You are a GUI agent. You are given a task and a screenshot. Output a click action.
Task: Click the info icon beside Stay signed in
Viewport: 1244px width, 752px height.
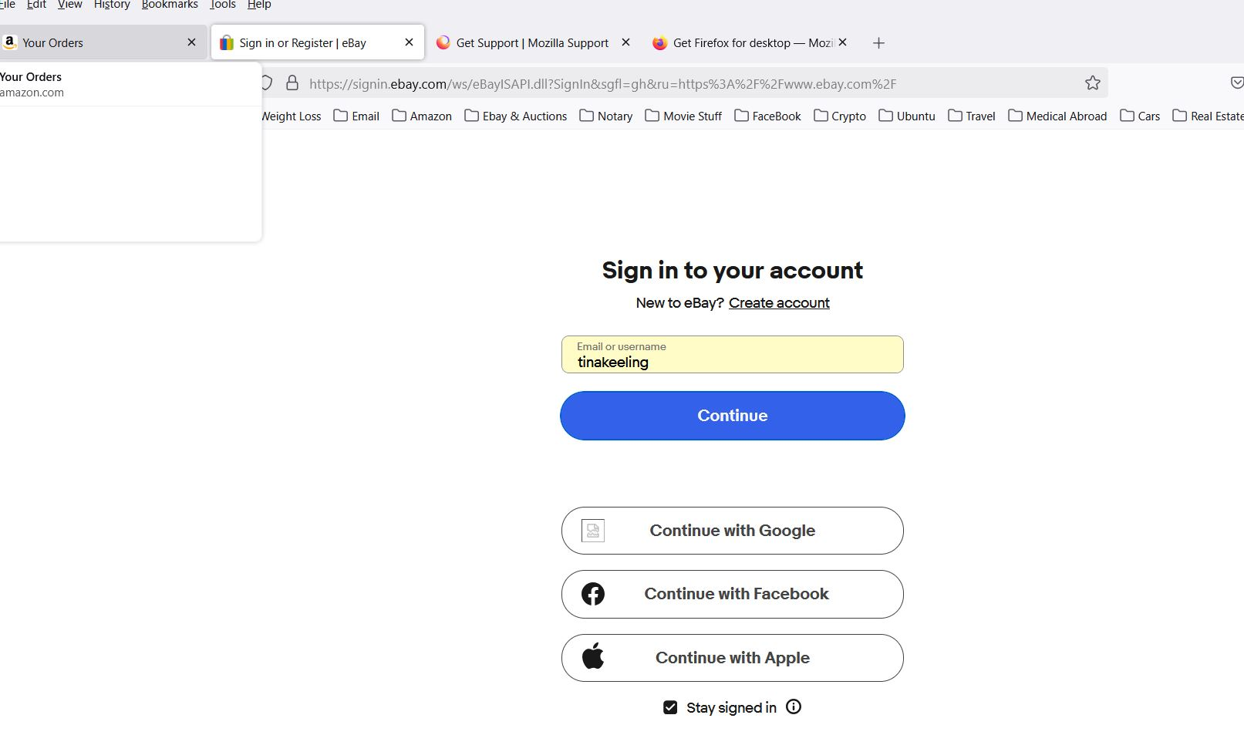pos(794,706)
